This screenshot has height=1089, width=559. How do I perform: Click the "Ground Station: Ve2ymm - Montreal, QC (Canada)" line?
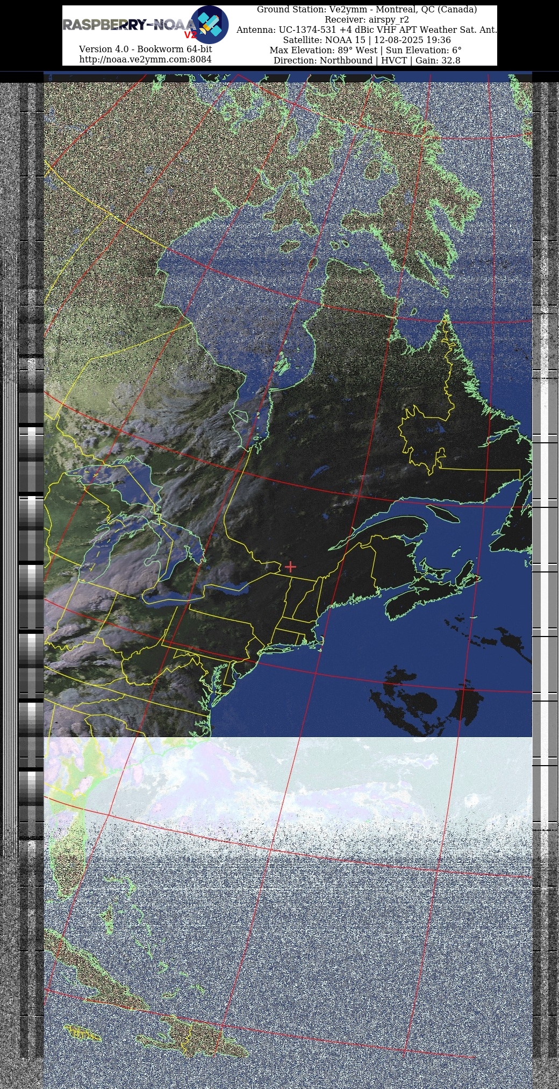(x=367, y=10)
